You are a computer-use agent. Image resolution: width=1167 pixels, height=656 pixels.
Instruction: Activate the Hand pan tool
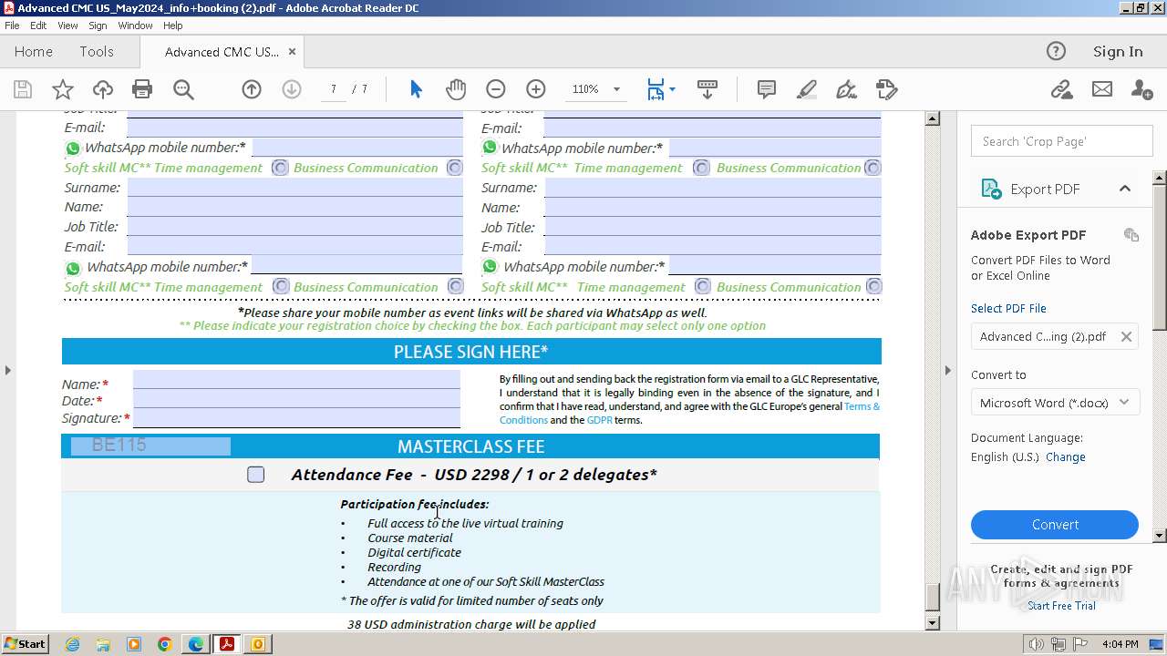456,89
